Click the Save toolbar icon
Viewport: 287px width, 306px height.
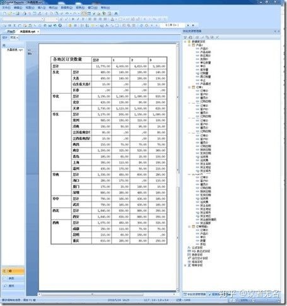(x=18, y=13)
